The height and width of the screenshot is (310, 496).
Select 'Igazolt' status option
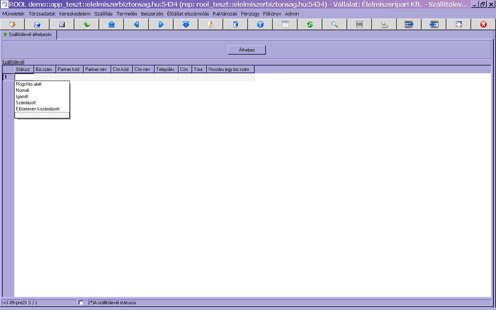22,96
